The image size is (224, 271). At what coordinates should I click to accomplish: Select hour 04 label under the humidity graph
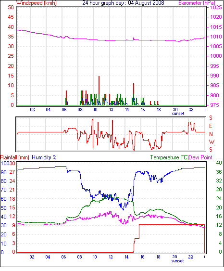click(48, 257)
